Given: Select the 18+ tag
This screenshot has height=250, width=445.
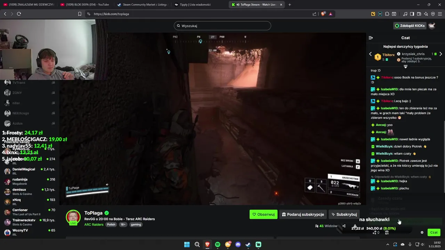Looking at the screenshot, I should point(123,225).
